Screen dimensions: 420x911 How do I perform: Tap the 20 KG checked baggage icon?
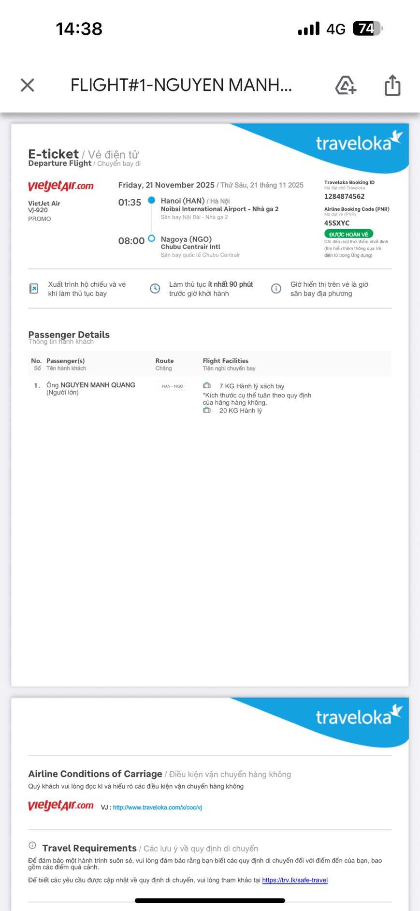(207, 411)
